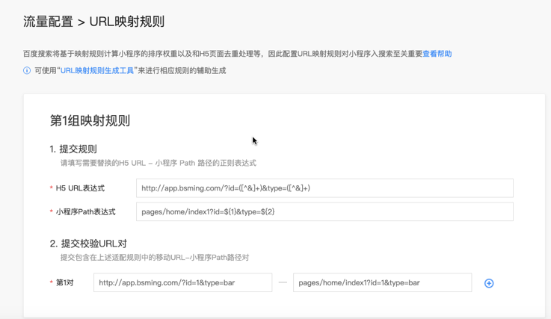Click the plus icon to add URL pair
Image resolution: width=551 pixels, height=319 pixels.
tap(489, 283)
